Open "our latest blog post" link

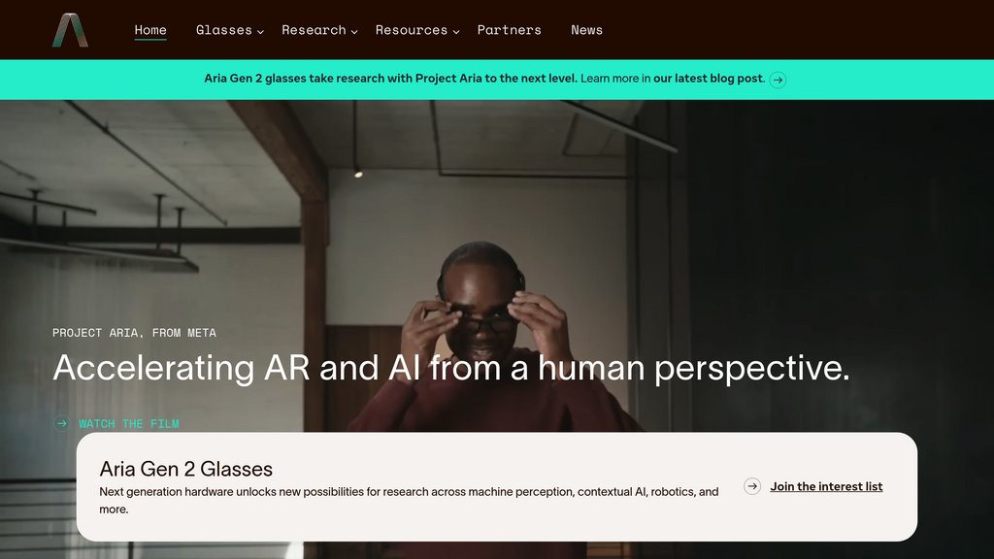(x=709, y=79)
